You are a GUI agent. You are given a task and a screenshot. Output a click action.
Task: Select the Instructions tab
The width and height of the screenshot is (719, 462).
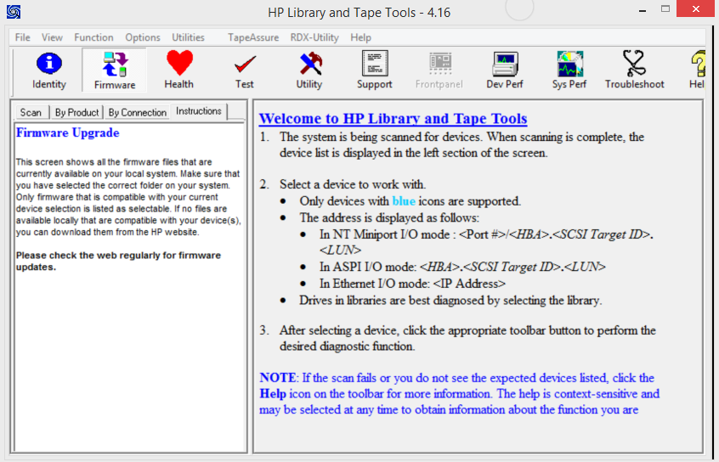click(199, 111)
